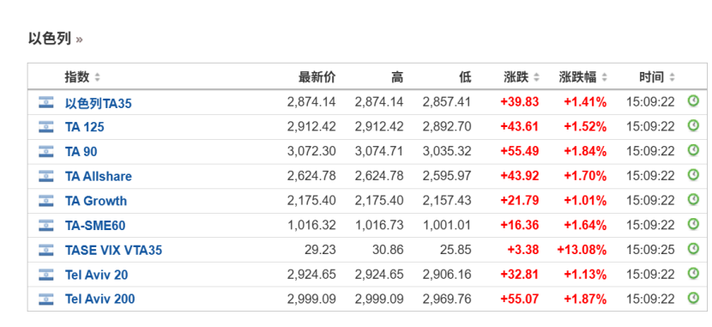Image resolution: width=712 pixels, height=327 pixels.
Task: Click the Israel flag icon beside TA-SME60
Action: [45, 225]
